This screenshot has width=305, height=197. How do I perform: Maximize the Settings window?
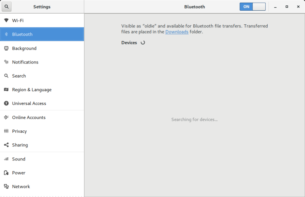[x=287, y=6]
